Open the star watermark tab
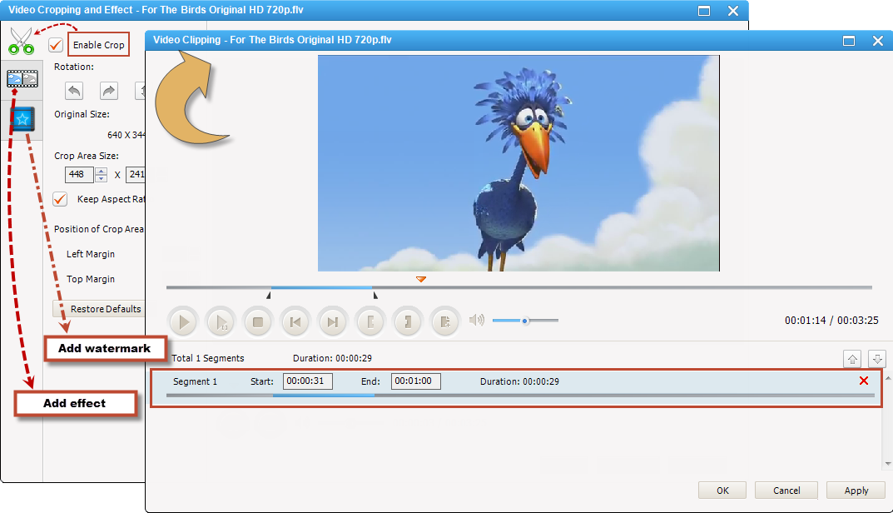This screenshot has height=513, width=893. coord(22,120)
